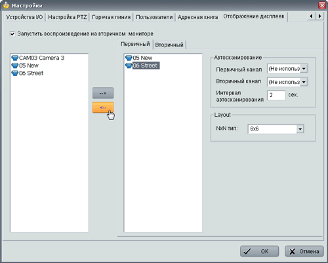Viewport: 328px width, 263px height.
Task: Open the Первичный канал dropdown
Action: [x=304, y=69]
